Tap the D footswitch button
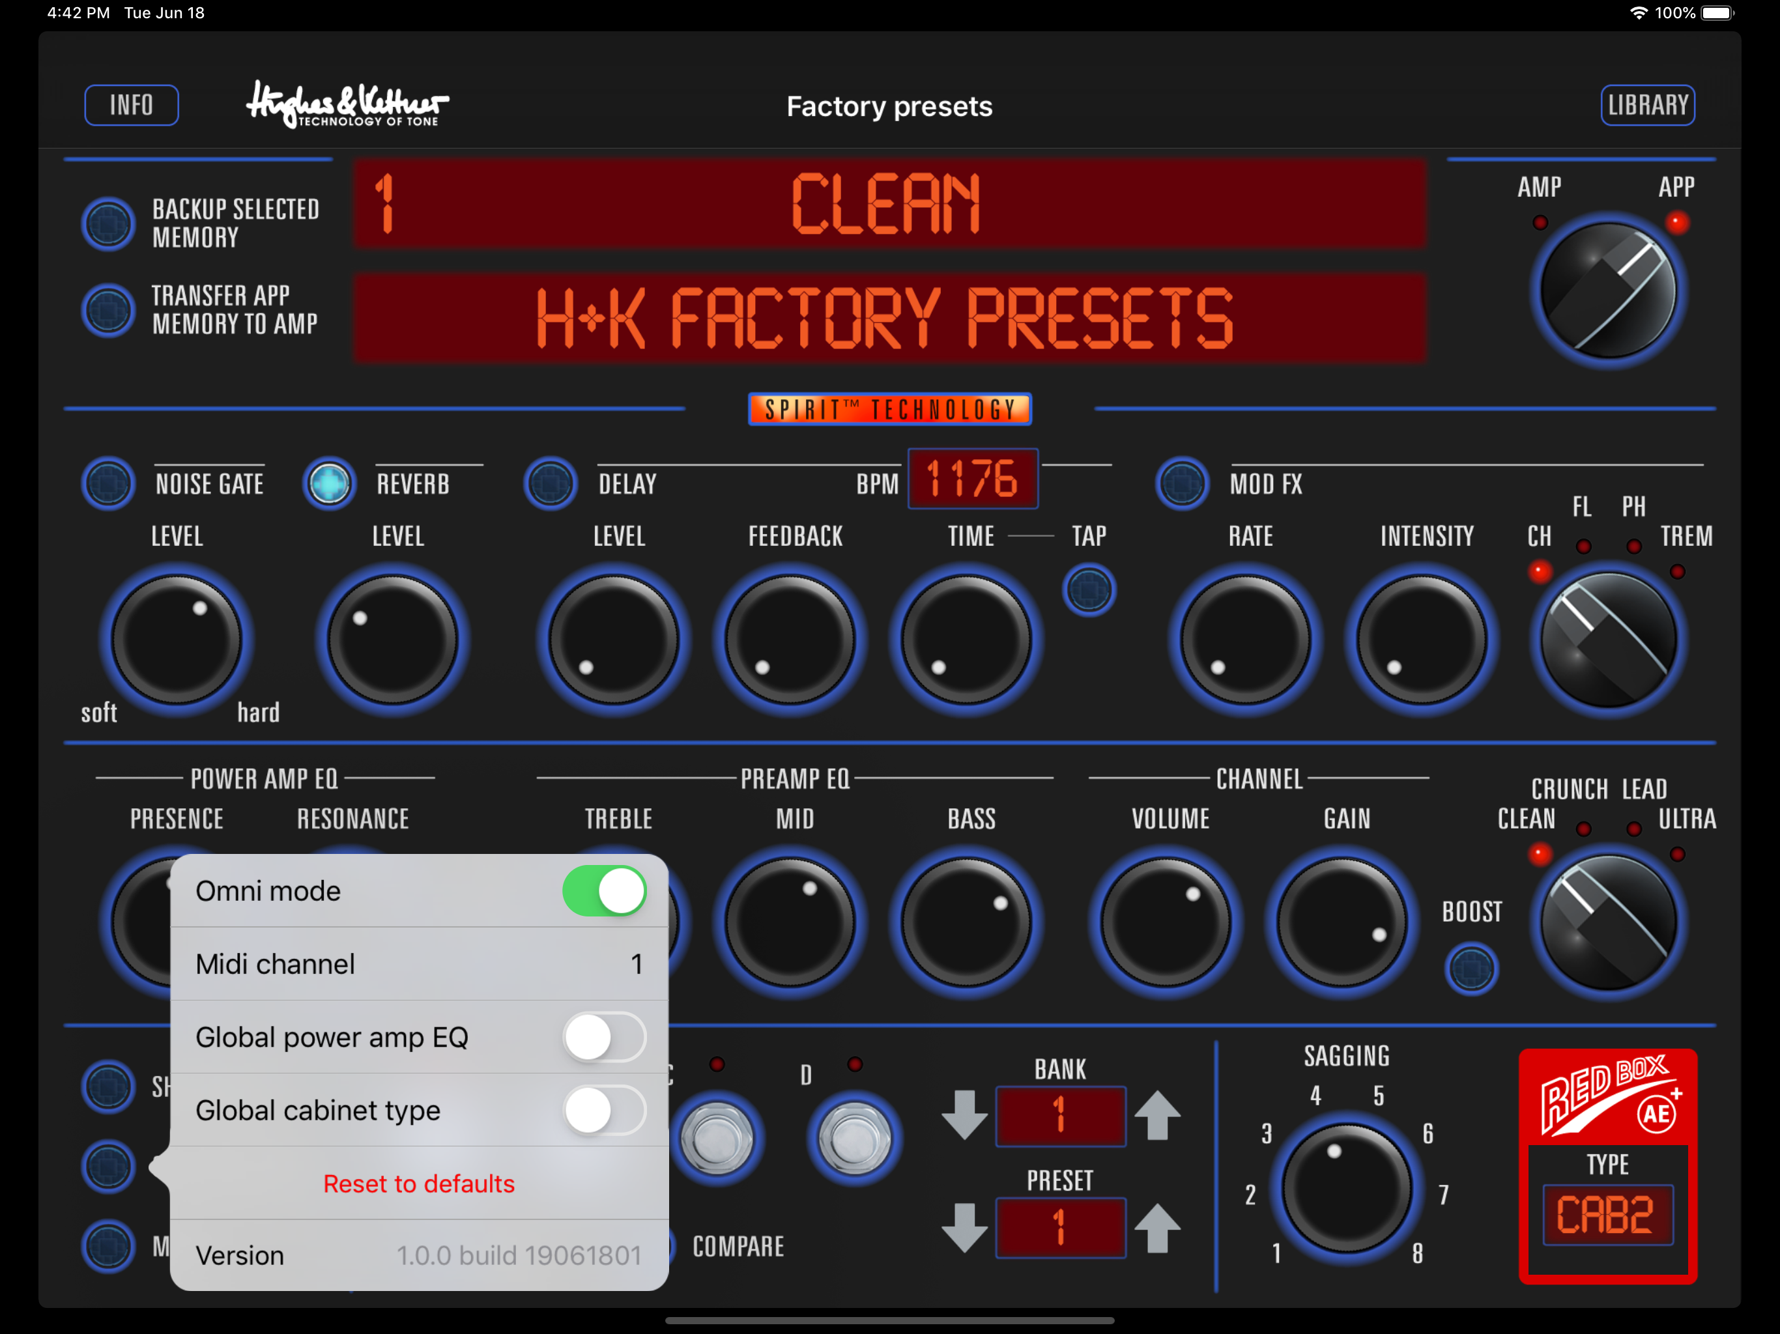This screenshot has width=1780, height=1334. pos(855,1139)
